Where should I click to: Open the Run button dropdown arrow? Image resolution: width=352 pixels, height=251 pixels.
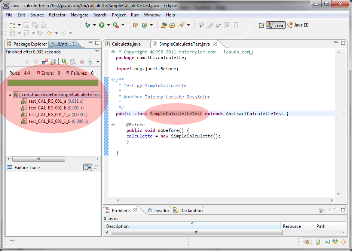(x=108, y=25)
